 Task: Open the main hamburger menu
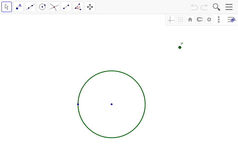coord(229,7)
